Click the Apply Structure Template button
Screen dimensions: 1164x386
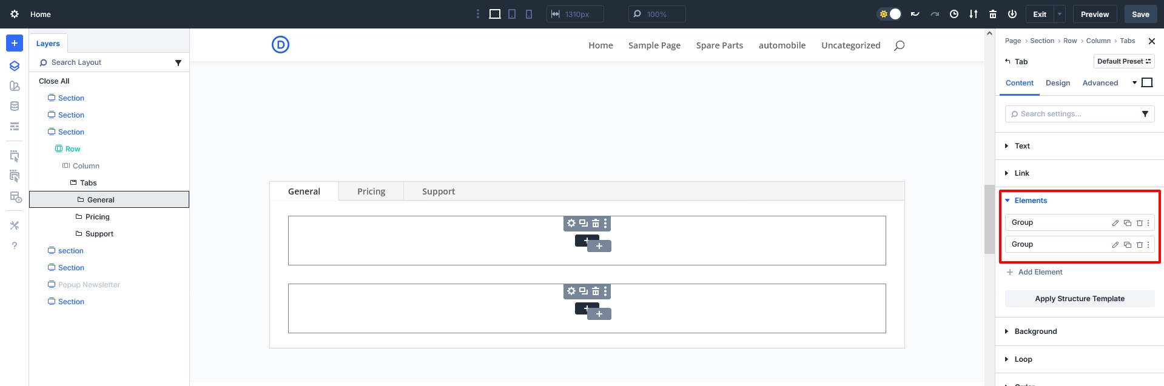pos(1080,299)
